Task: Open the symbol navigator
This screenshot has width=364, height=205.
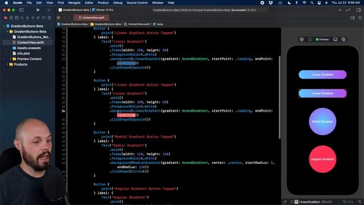Action: click(x=16, y=18)
